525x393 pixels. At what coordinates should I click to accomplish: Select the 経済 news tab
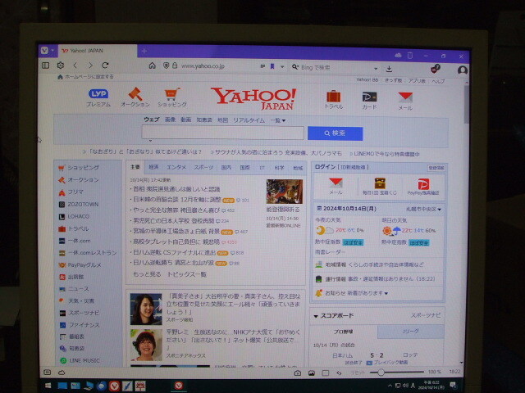pos(153,167)
